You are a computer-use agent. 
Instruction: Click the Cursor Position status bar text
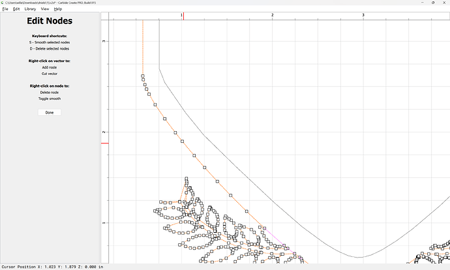pos(52,267)
